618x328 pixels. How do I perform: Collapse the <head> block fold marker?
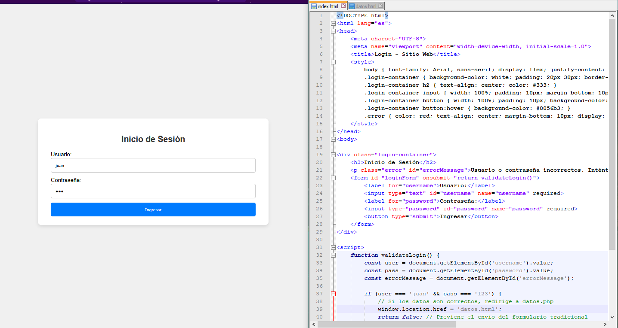[333, 31]
